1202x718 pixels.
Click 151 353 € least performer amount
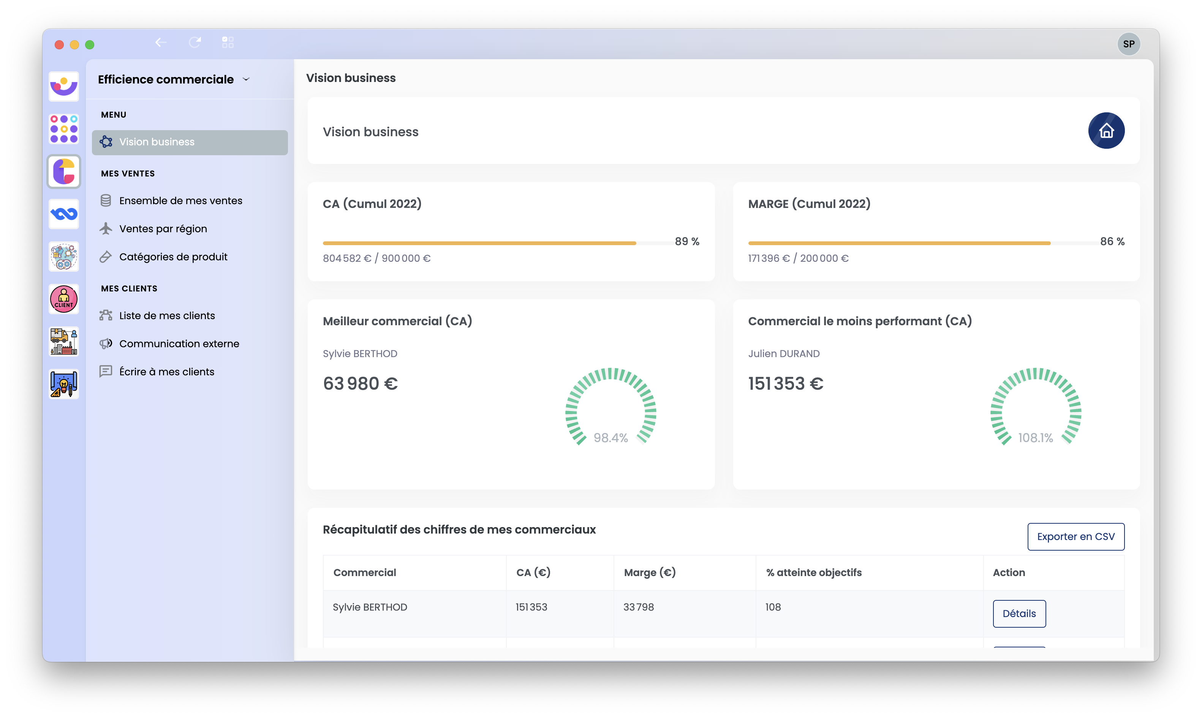(x=786, y=384)
